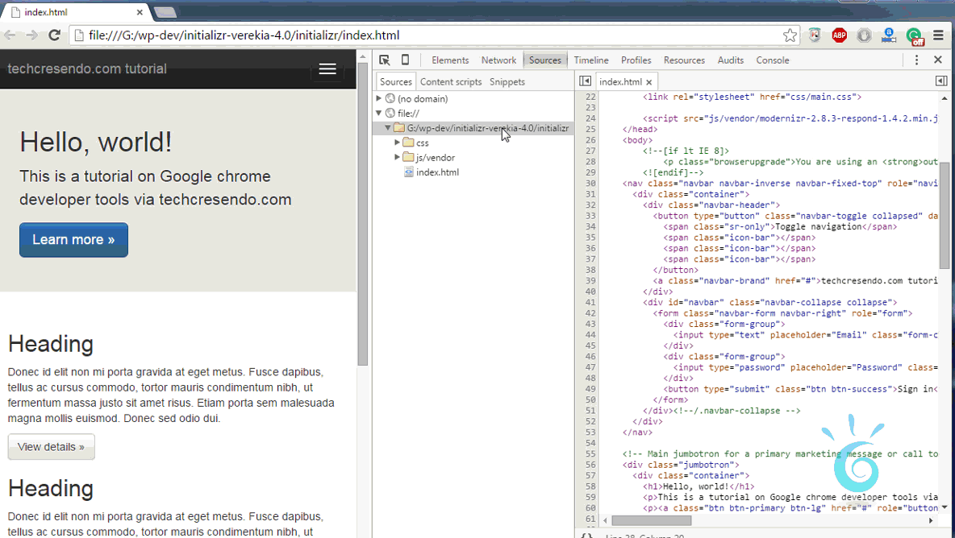Screen dimensions: 955x538
Task: Open the DevTools three-dot customize menu
Action: [916, 60]
